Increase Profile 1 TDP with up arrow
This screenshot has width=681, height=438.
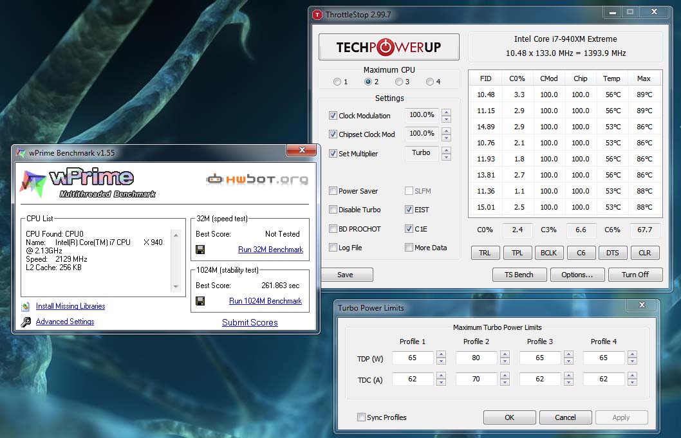click(442, 354)
